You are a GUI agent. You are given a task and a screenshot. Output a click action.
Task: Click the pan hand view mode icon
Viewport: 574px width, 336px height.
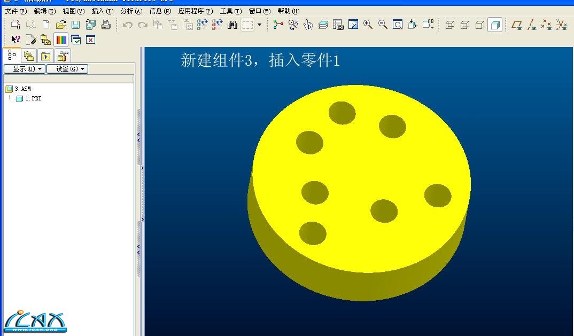(308, 25)
